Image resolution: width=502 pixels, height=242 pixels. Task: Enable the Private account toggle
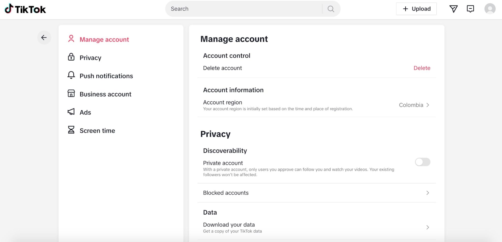[422, 162]
